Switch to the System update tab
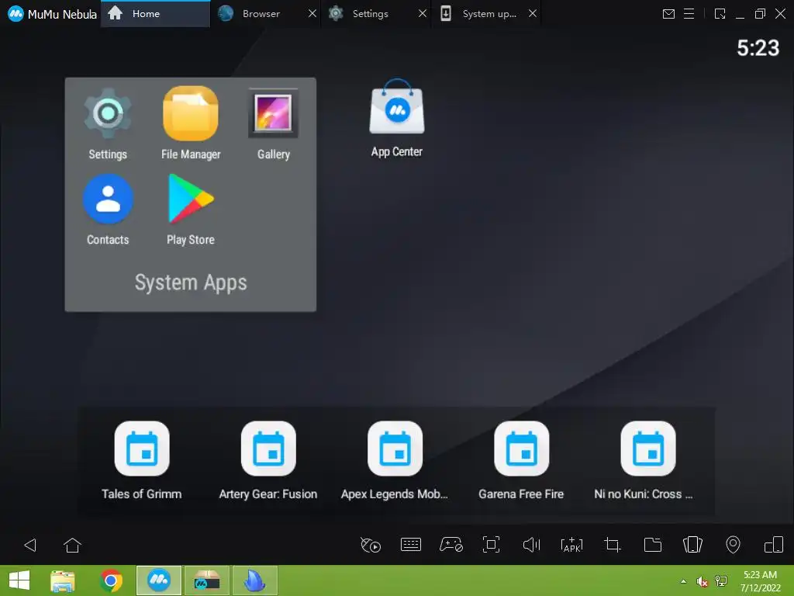The image size is (794, 596). pos(481,14)
